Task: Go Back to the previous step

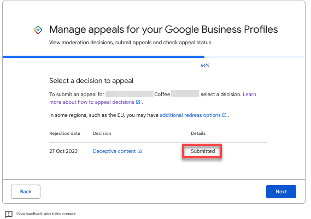Action: coord(26,192)
